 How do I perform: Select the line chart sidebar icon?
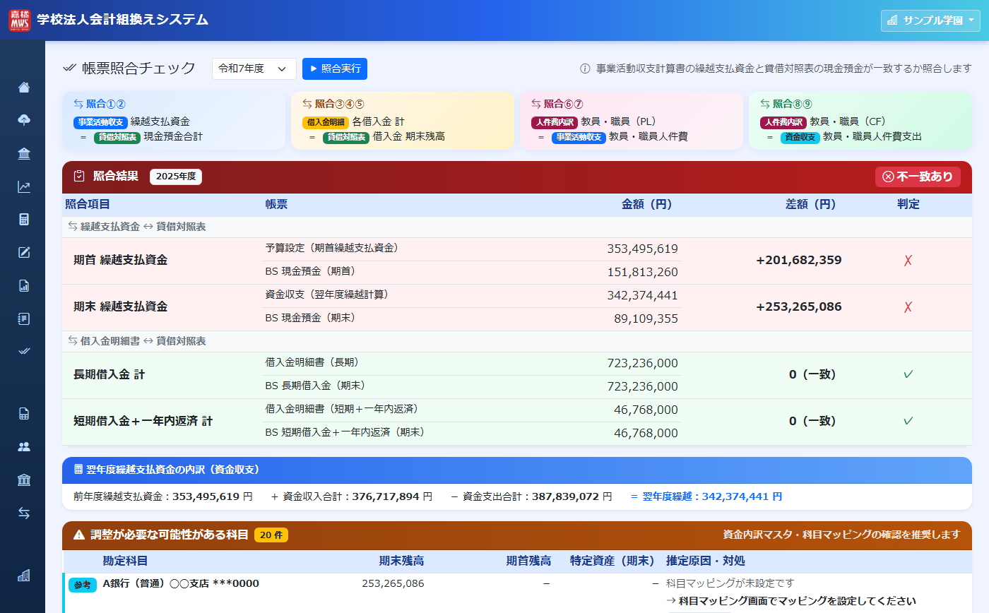[x=24, y=187]
